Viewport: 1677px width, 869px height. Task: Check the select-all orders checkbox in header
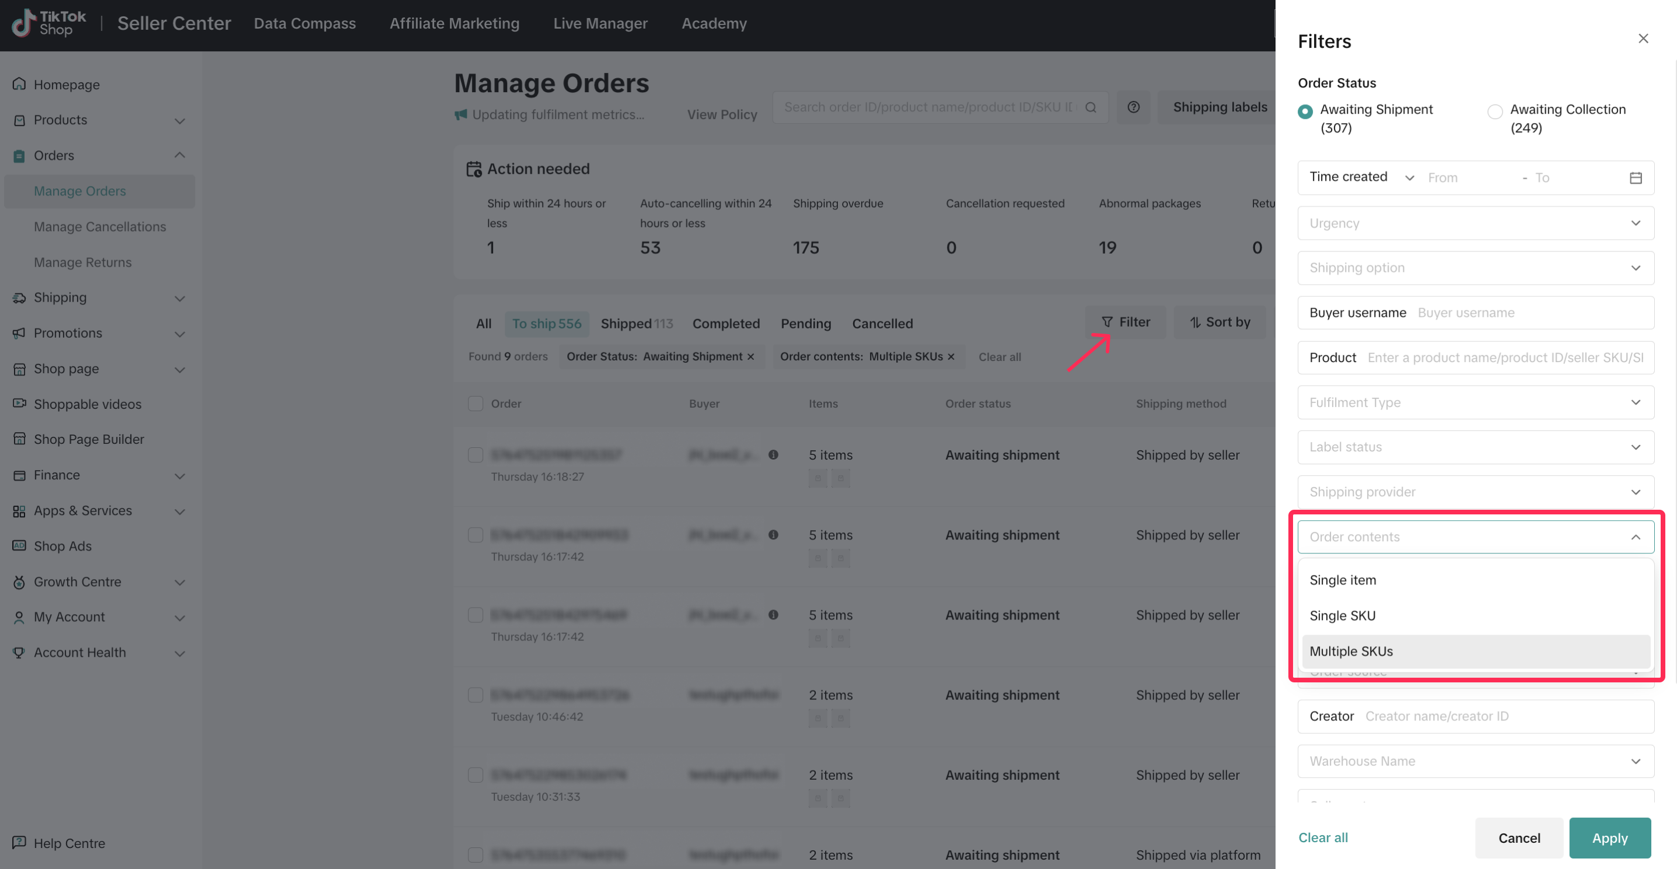tap(475, 403)
